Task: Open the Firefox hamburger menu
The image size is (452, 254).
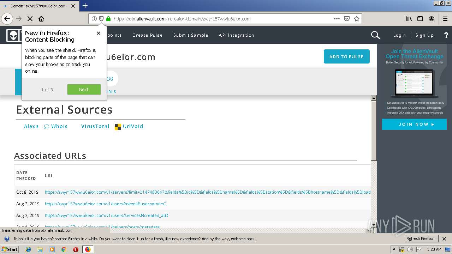Action: [x=445, y=19]
